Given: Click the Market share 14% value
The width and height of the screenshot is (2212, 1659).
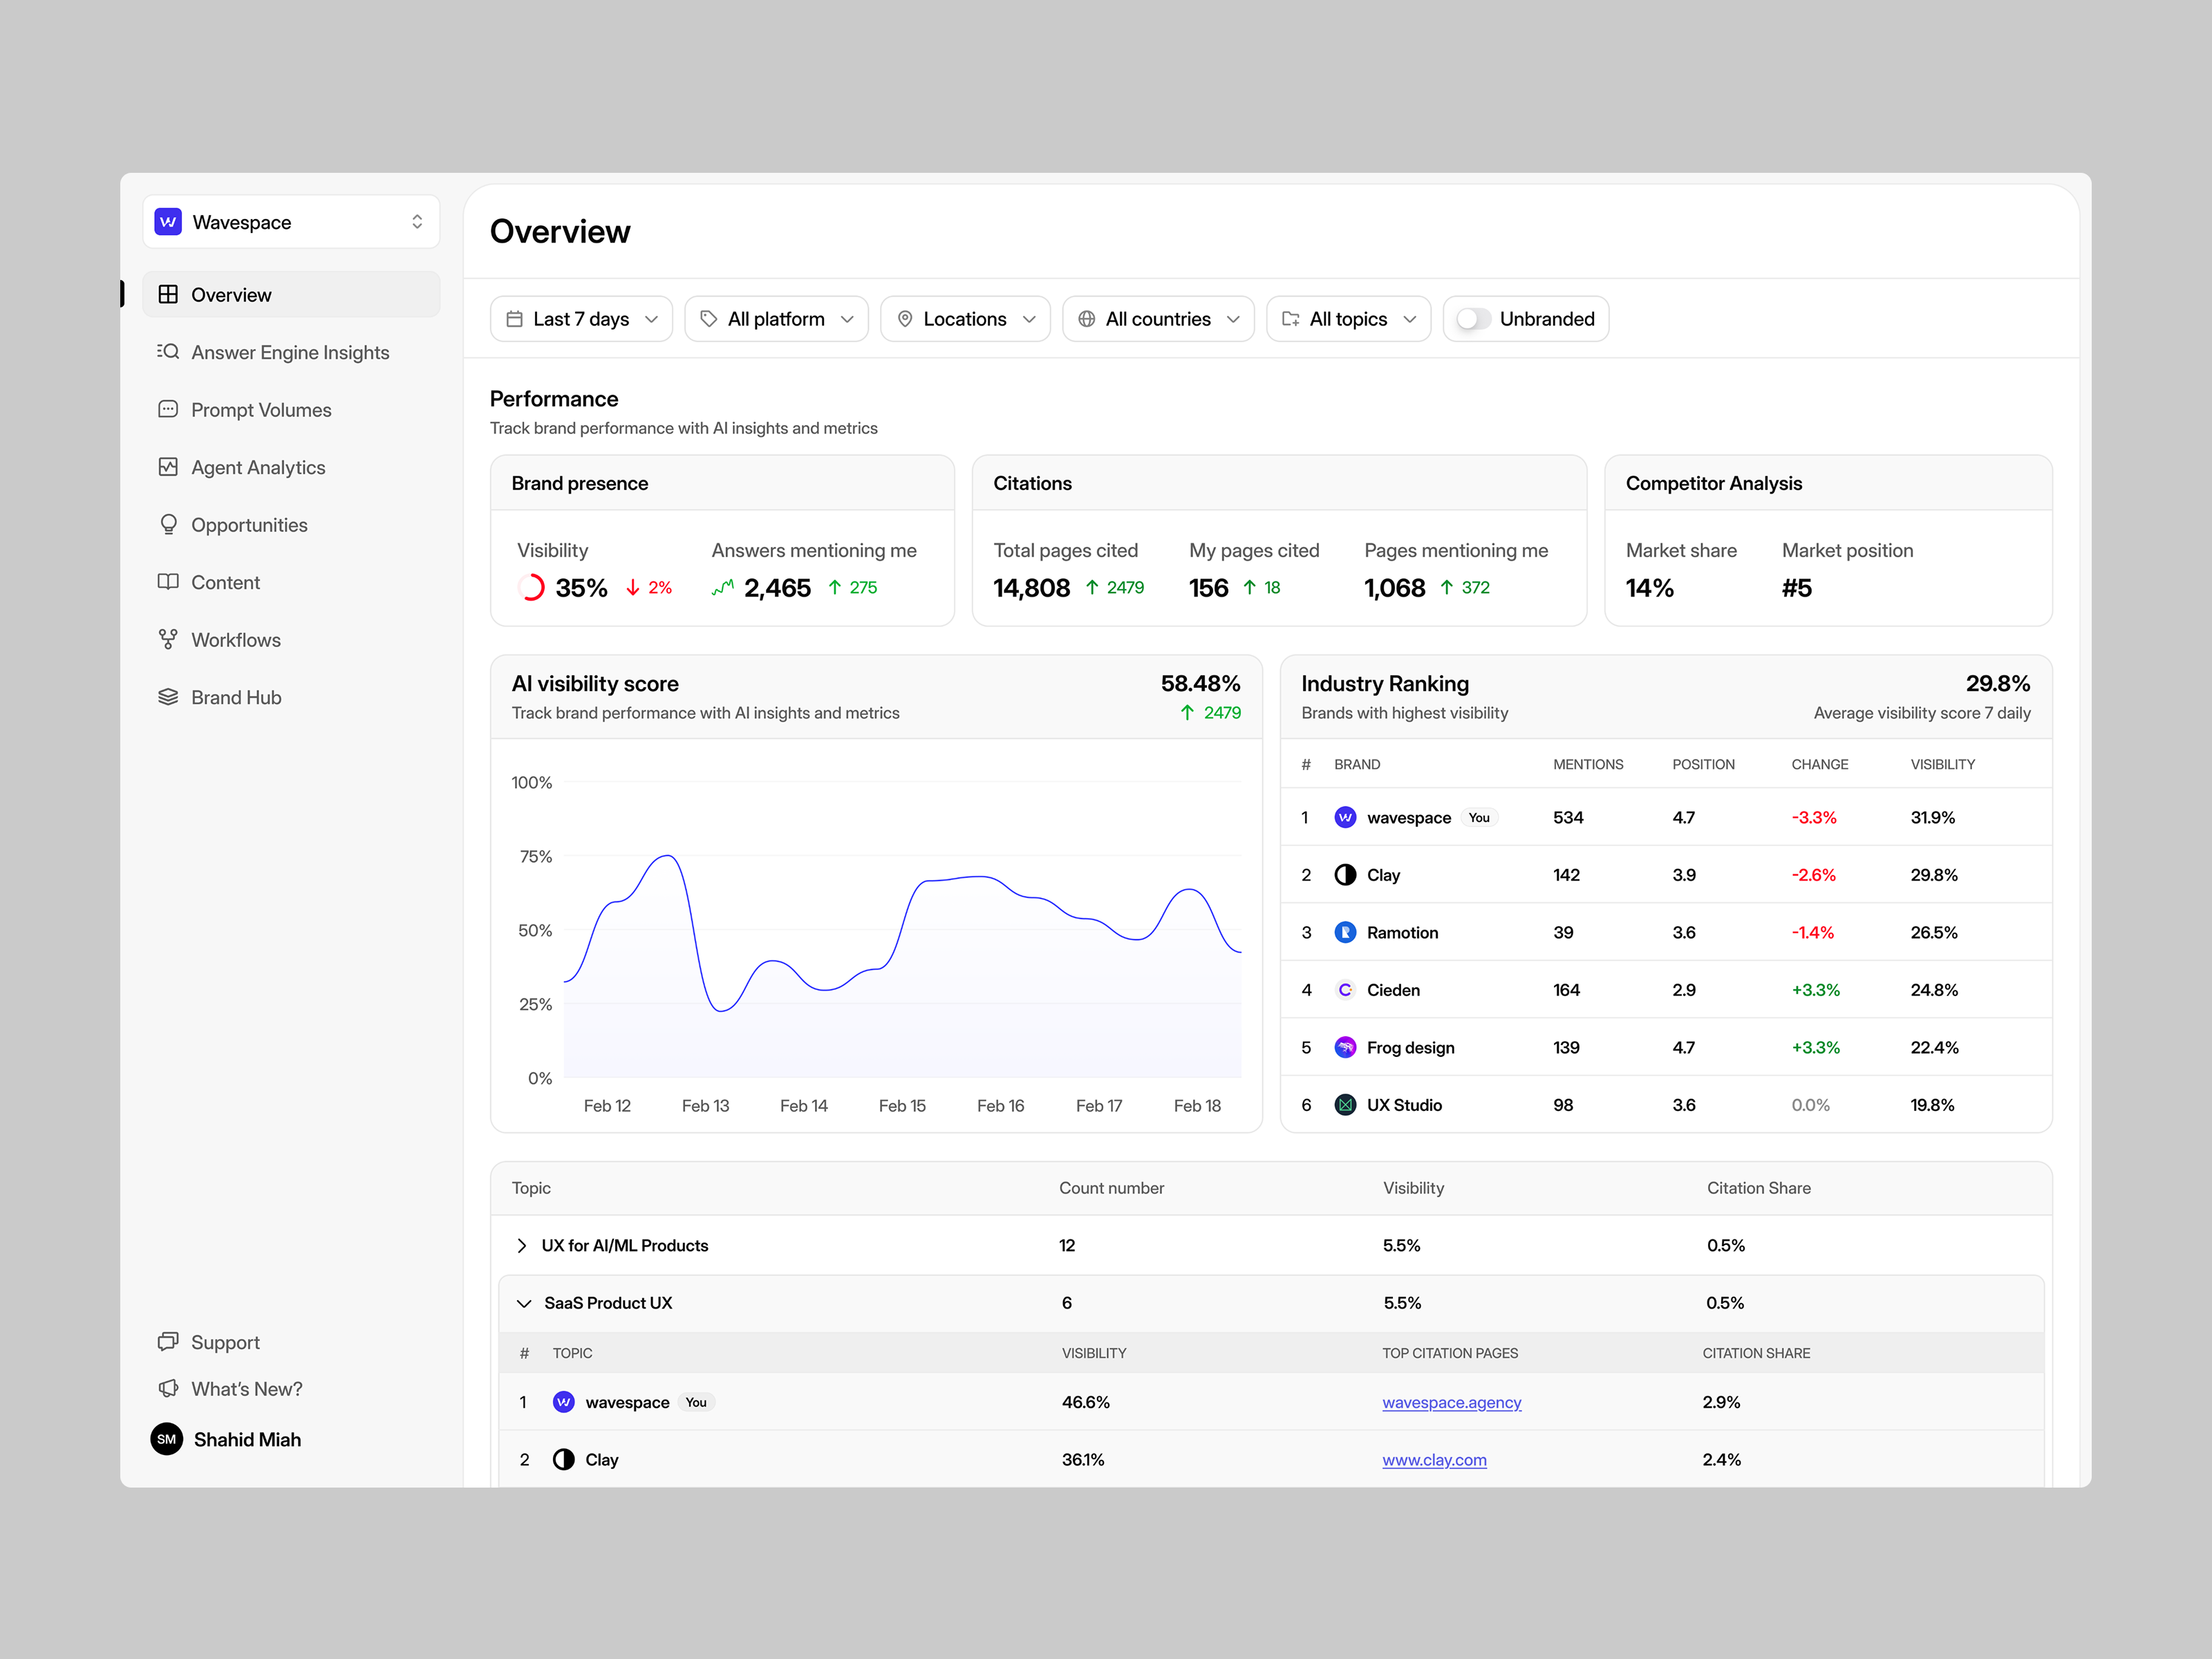Looking at the screenshot, I should coord(1649,588).
